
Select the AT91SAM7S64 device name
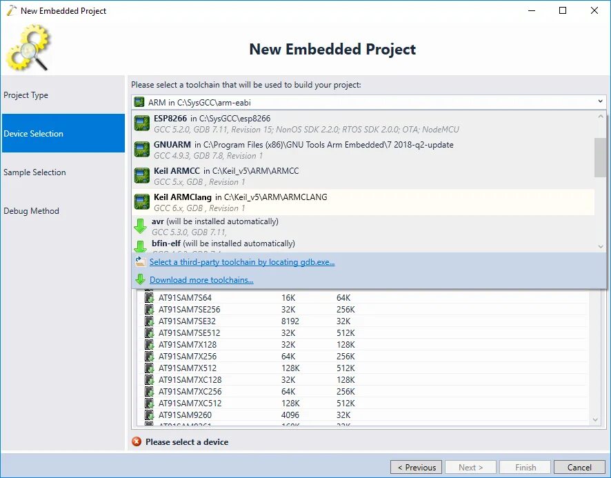click(185, 297)
